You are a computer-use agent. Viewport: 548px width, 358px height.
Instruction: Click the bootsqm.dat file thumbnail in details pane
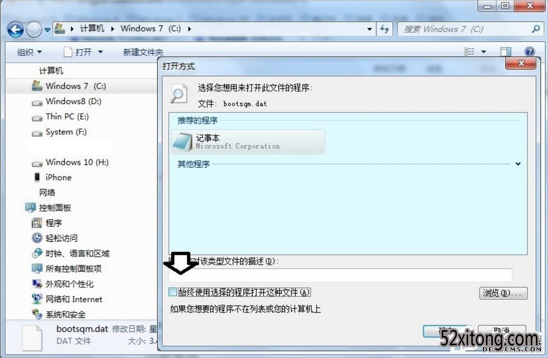pyautogui.click(x=32, y=338)
